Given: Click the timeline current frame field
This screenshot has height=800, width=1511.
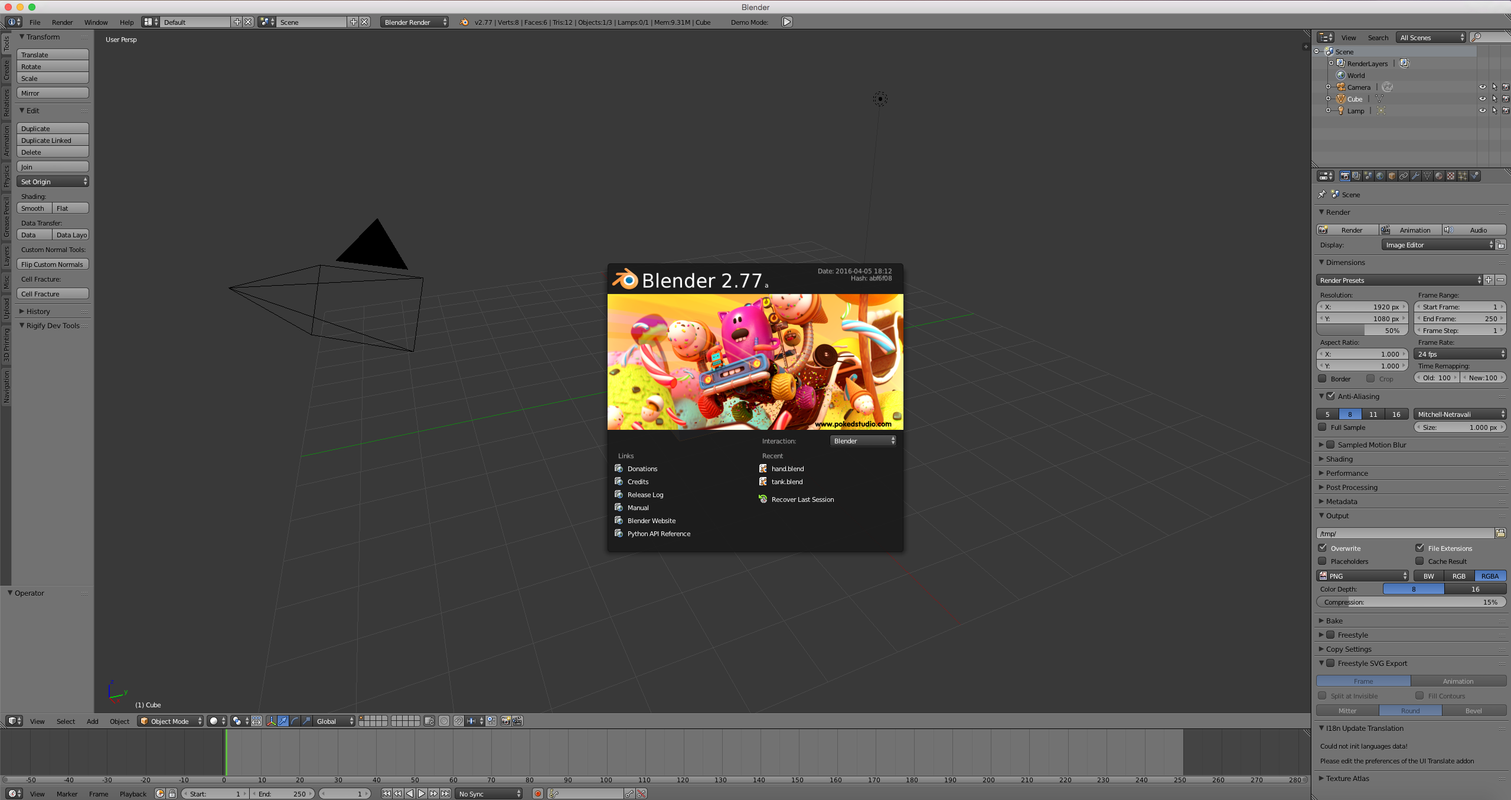Looking at the screenshot, I should coord(345,794).
